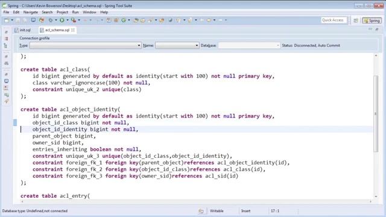
Task: Click the 'create table acl_object_identity(' line
Action: tap(71, 110)
